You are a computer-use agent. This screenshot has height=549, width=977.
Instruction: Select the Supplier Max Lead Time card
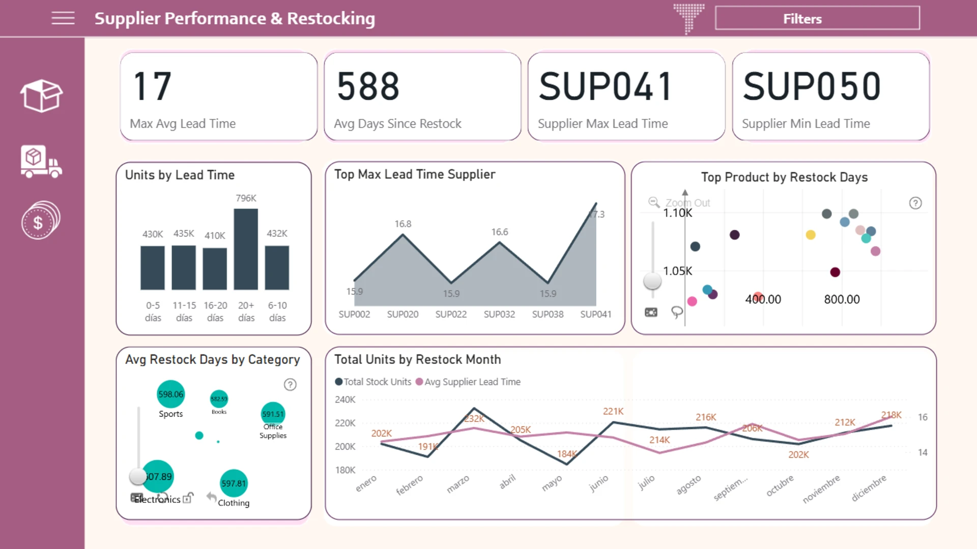626,96
